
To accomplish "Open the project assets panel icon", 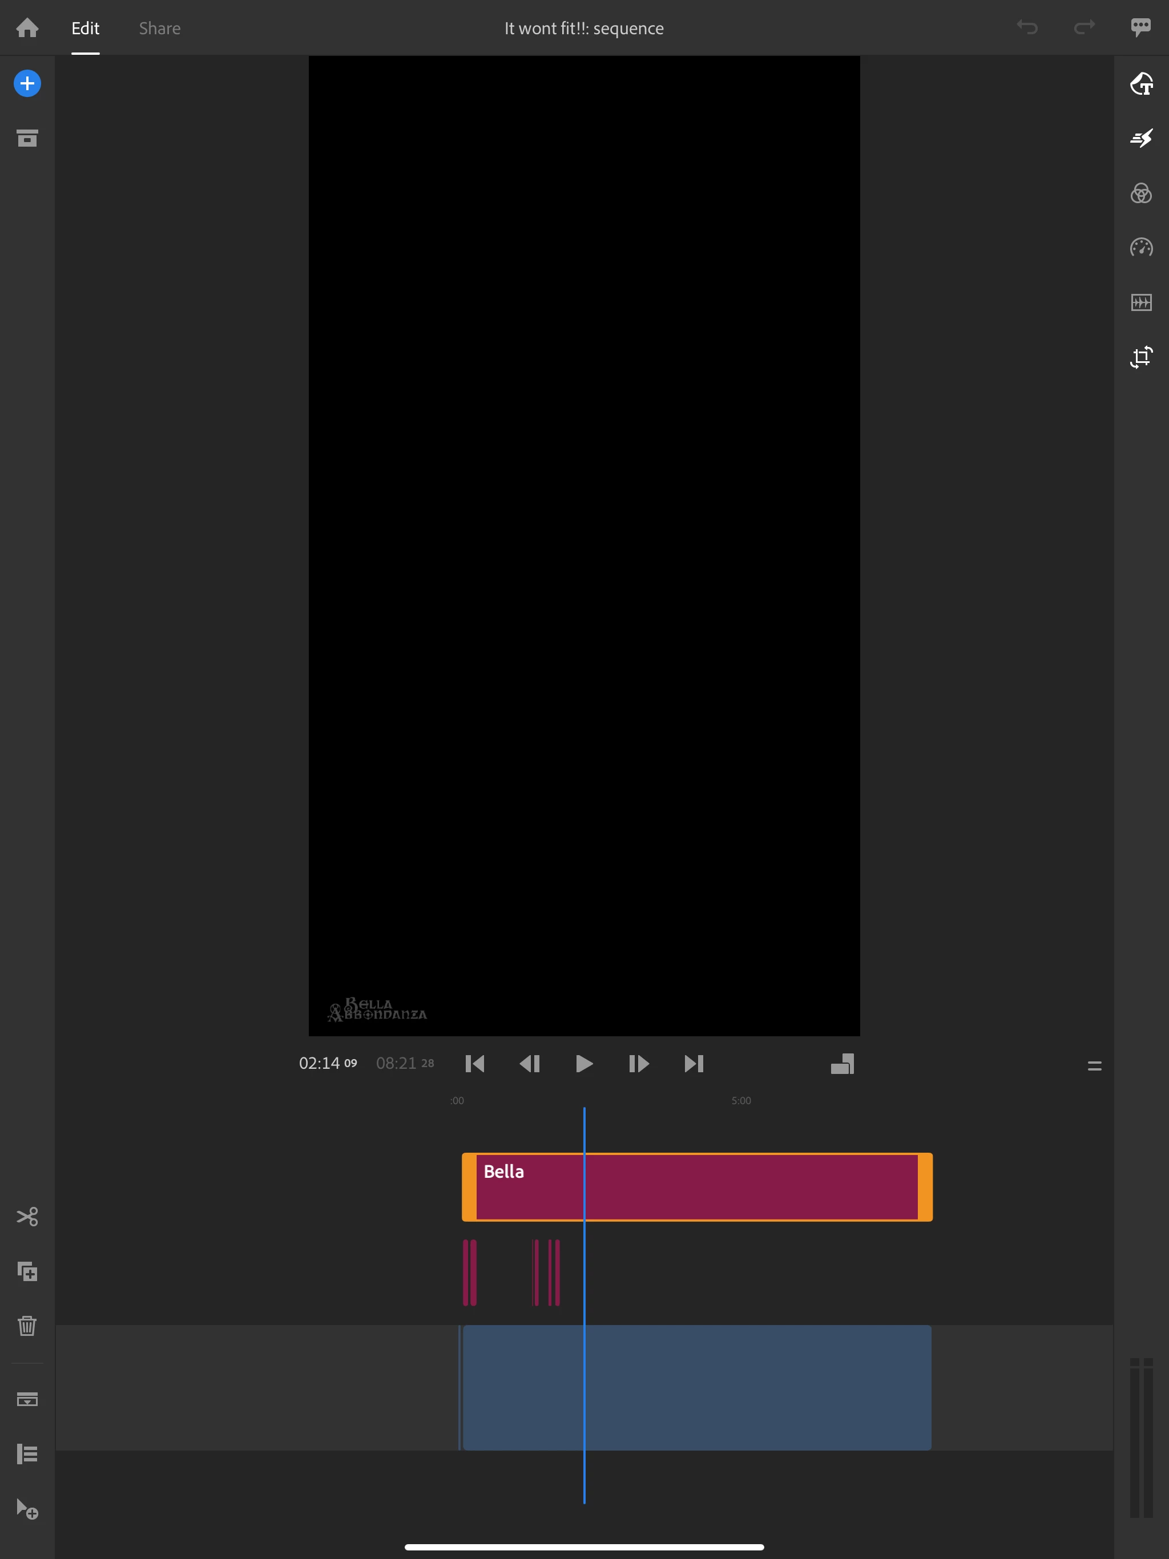I will (x=27, y=138).
